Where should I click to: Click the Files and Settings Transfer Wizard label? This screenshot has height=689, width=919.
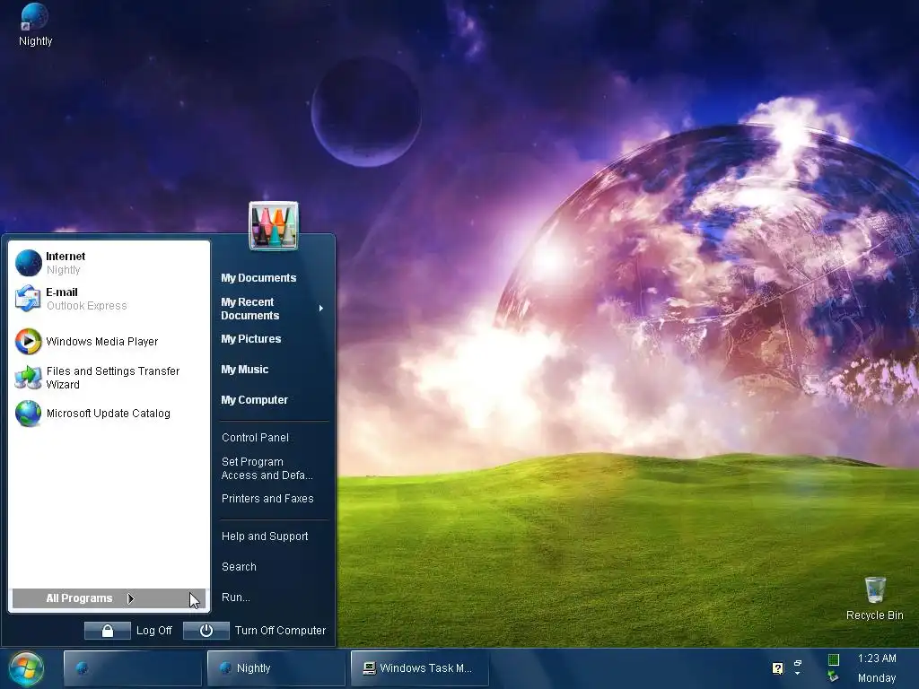click(x=112, y=378)
